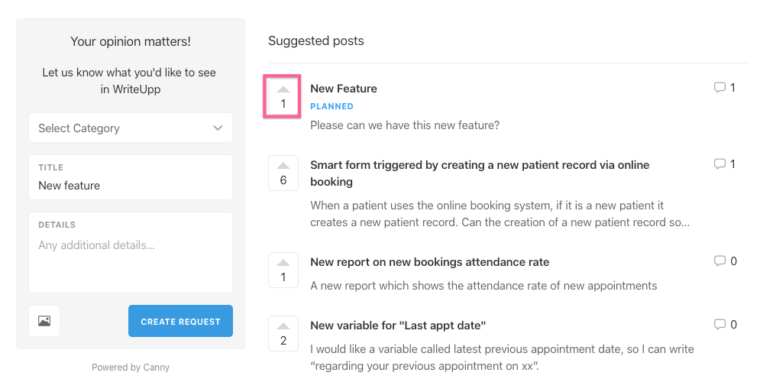
Task: Follow the Powered by Canny link
Action: point(131,368)
